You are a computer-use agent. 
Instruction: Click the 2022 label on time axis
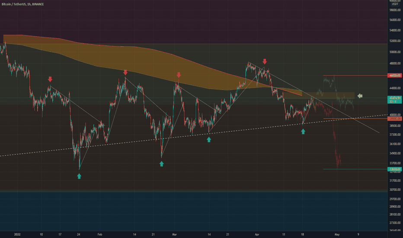(x=17, y=235)
